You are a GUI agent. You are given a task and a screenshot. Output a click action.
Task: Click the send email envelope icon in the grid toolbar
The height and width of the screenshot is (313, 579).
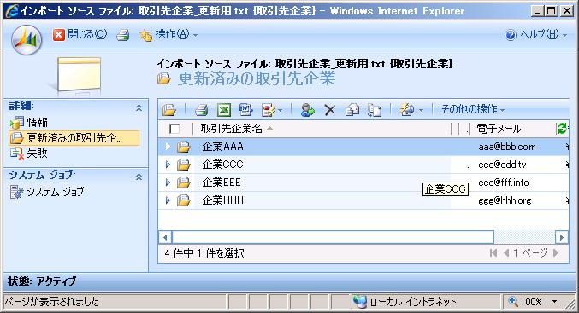point(352,110)
